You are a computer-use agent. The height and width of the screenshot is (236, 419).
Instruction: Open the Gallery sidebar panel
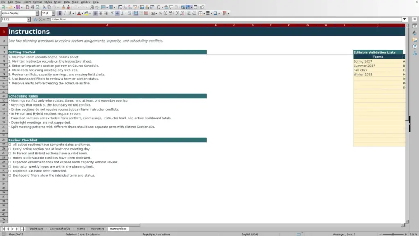coord(415,40)
